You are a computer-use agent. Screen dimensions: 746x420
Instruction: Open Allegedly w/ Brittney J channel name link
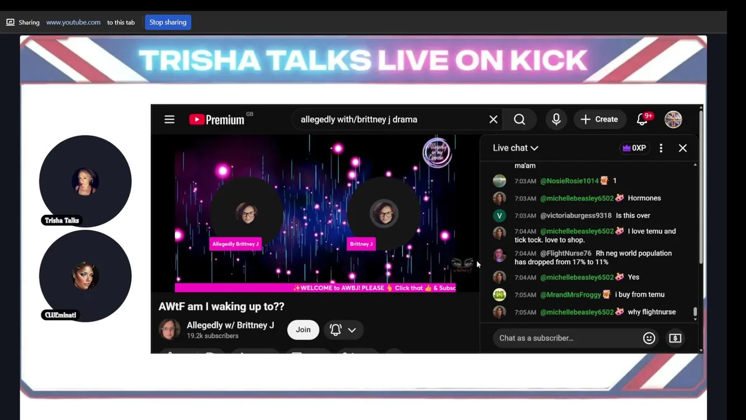click(x=230, y=325)
